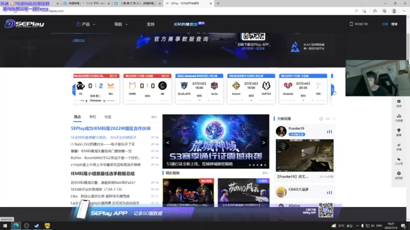Screen dimensions: 410x230
Task: Click 更多 beside the news tabs
Action: coord(155,117)
